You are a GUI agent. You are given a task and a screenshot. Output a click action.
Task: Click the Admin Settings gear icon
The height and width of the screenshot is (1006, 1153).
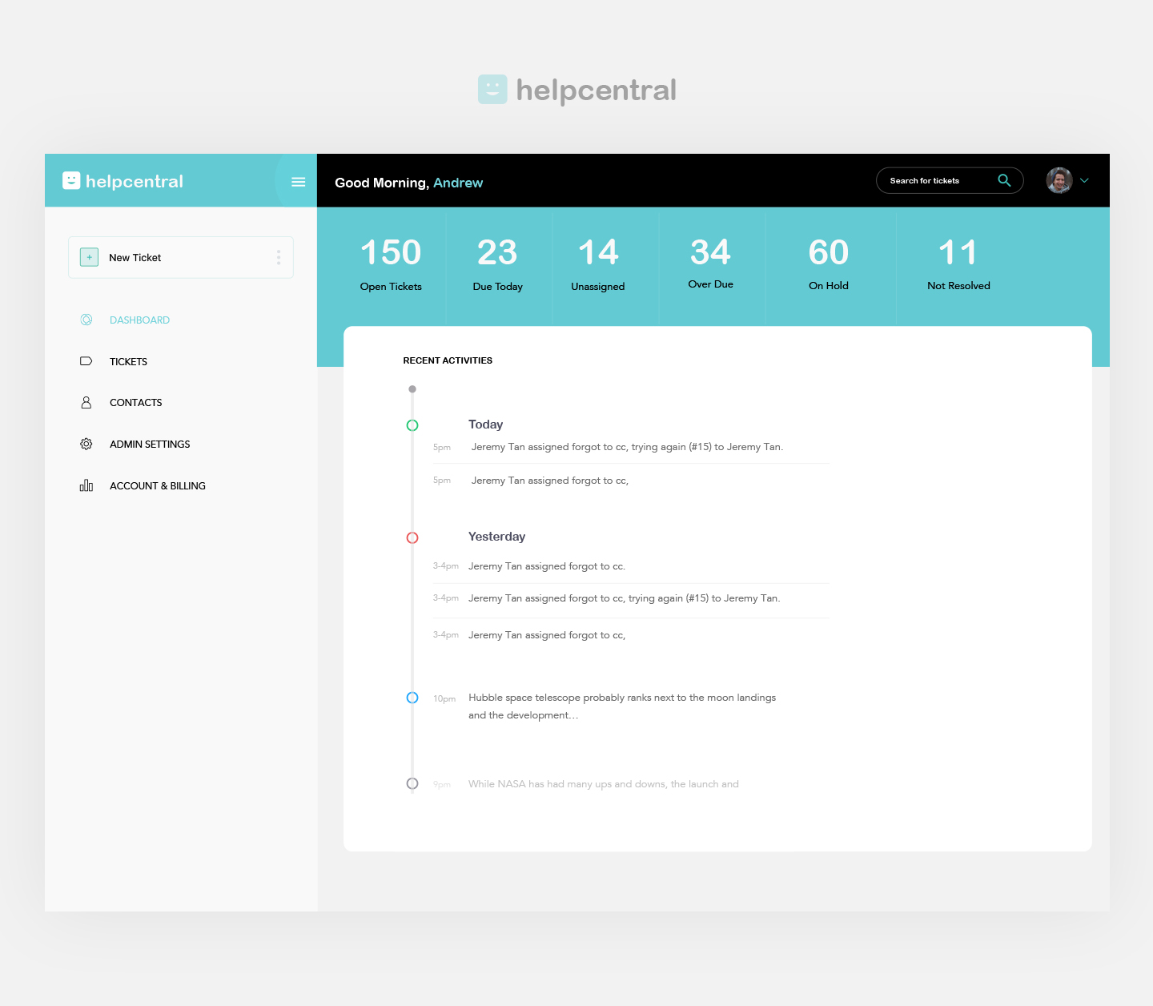click(x=86, y=444)
